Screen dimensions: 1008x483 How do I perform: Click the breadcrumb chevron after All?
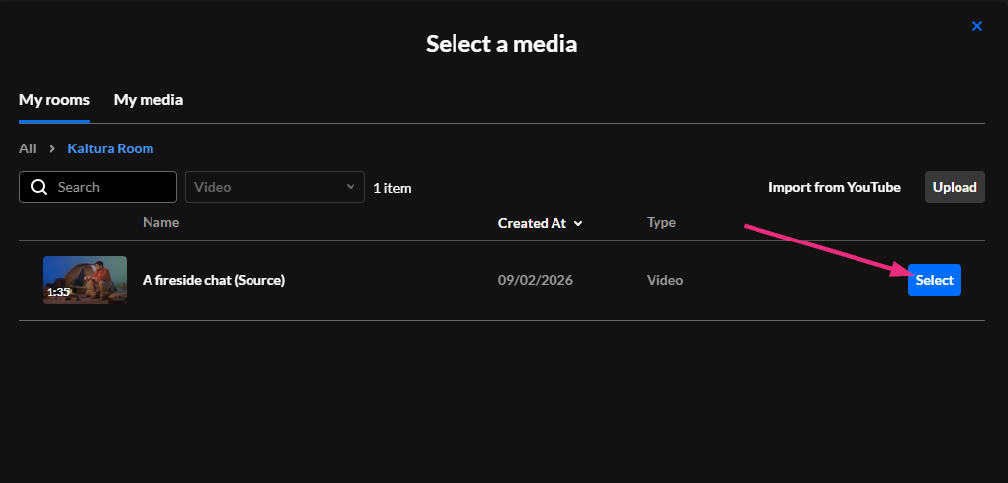click(51, 148)
